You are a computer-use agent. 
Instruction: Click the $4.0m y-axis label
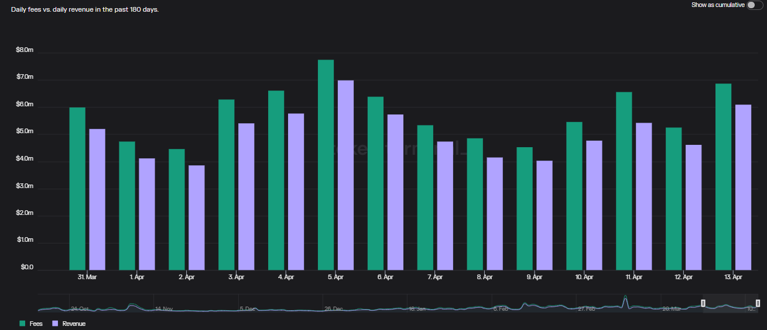pyautogui.click(x=25, y=159)
